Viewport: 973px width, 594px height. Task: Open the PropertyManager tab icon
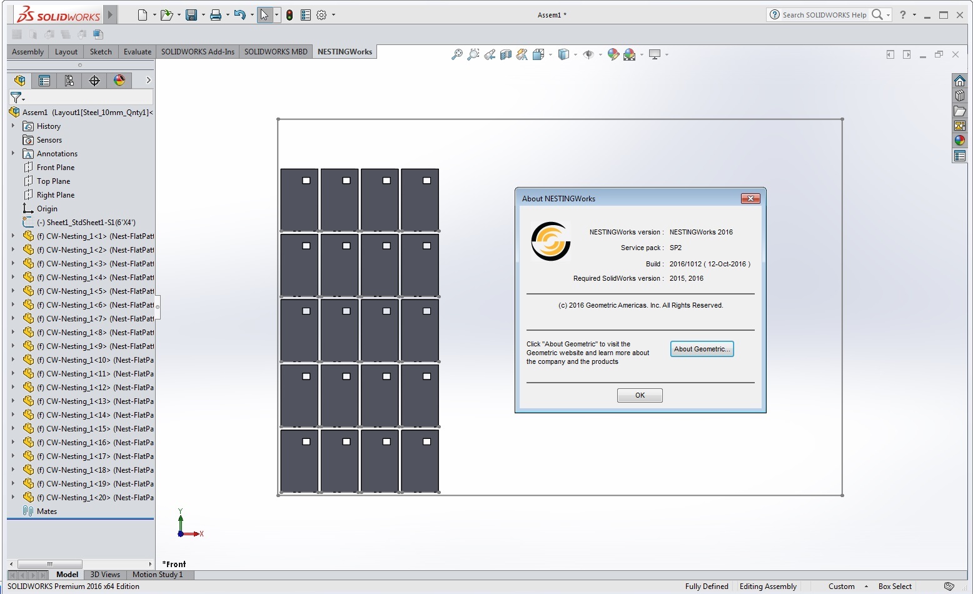point(44,80)
